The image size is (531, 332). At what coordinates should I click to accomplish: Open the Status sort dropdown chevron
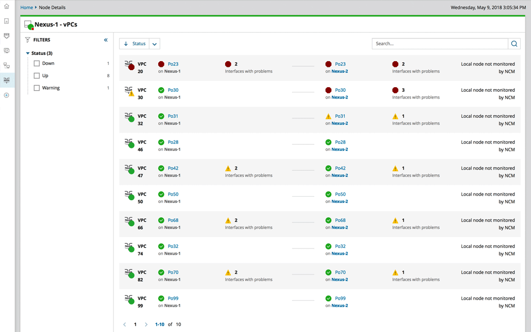point(154,44)
